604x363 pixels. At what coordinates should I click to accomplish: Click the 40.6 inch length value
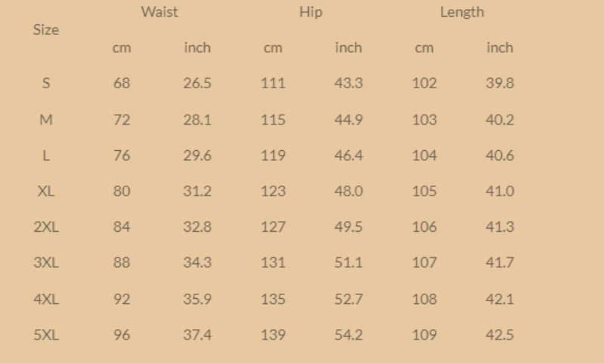click(x=499, y=155)
